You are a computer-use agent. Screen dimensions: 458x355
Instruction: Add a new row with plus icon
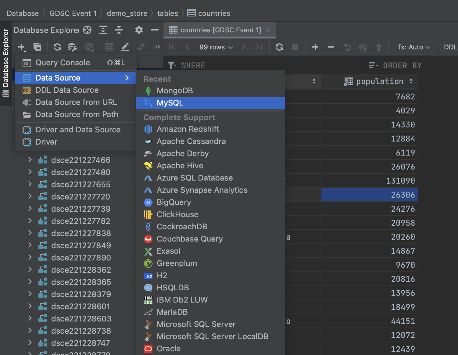(x=315, y=47)
